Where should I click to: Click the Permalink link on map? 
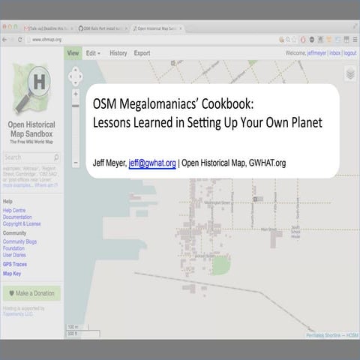[x=314, y=335]
